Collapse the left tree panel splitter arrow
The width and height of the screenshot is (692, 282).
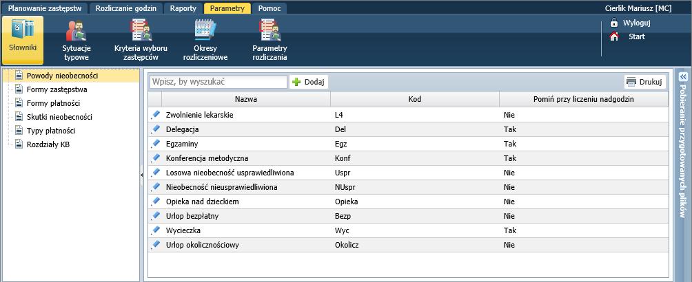[x=142, y=175]
